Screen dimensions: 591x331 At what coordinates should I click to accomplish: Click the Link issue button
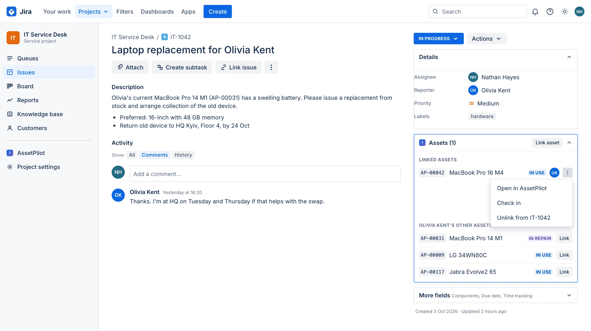(x=238, y=67)
